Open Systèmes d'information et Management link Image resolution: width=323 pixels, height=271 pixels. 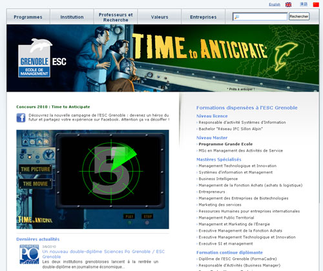coord(236,172)
